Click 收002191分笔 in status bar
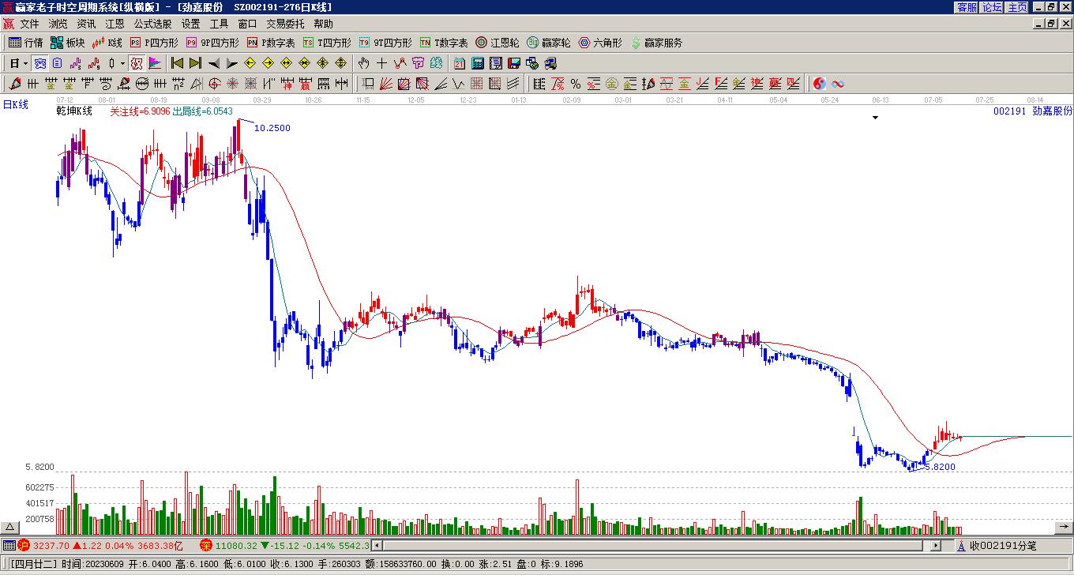Image resolution: width=1074 pixels, height=575 pixels. (1003, 546)
